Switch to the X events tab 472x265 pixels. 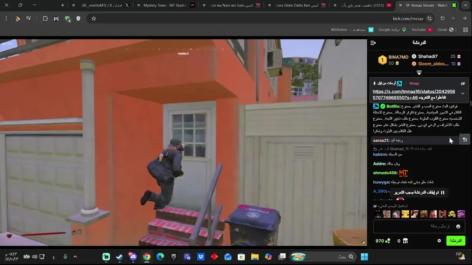[102, 5]
